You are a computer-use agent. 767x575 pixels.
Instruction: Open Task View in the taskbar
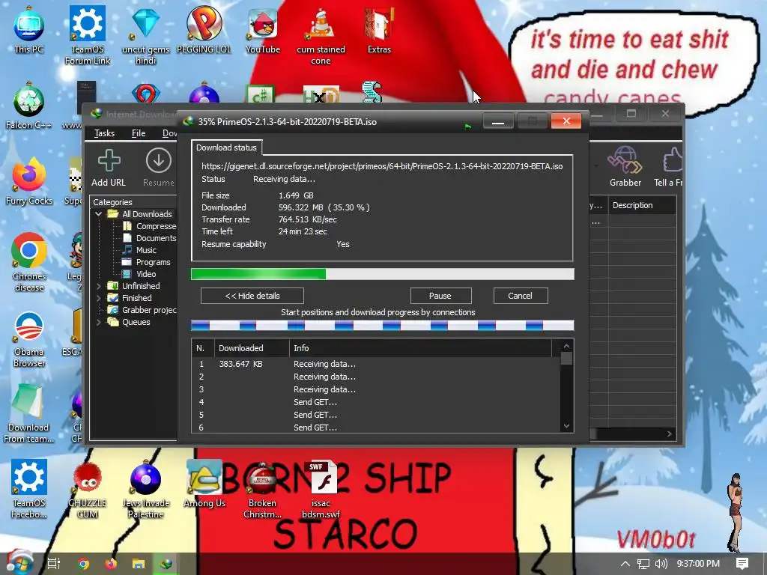(54, 564)
